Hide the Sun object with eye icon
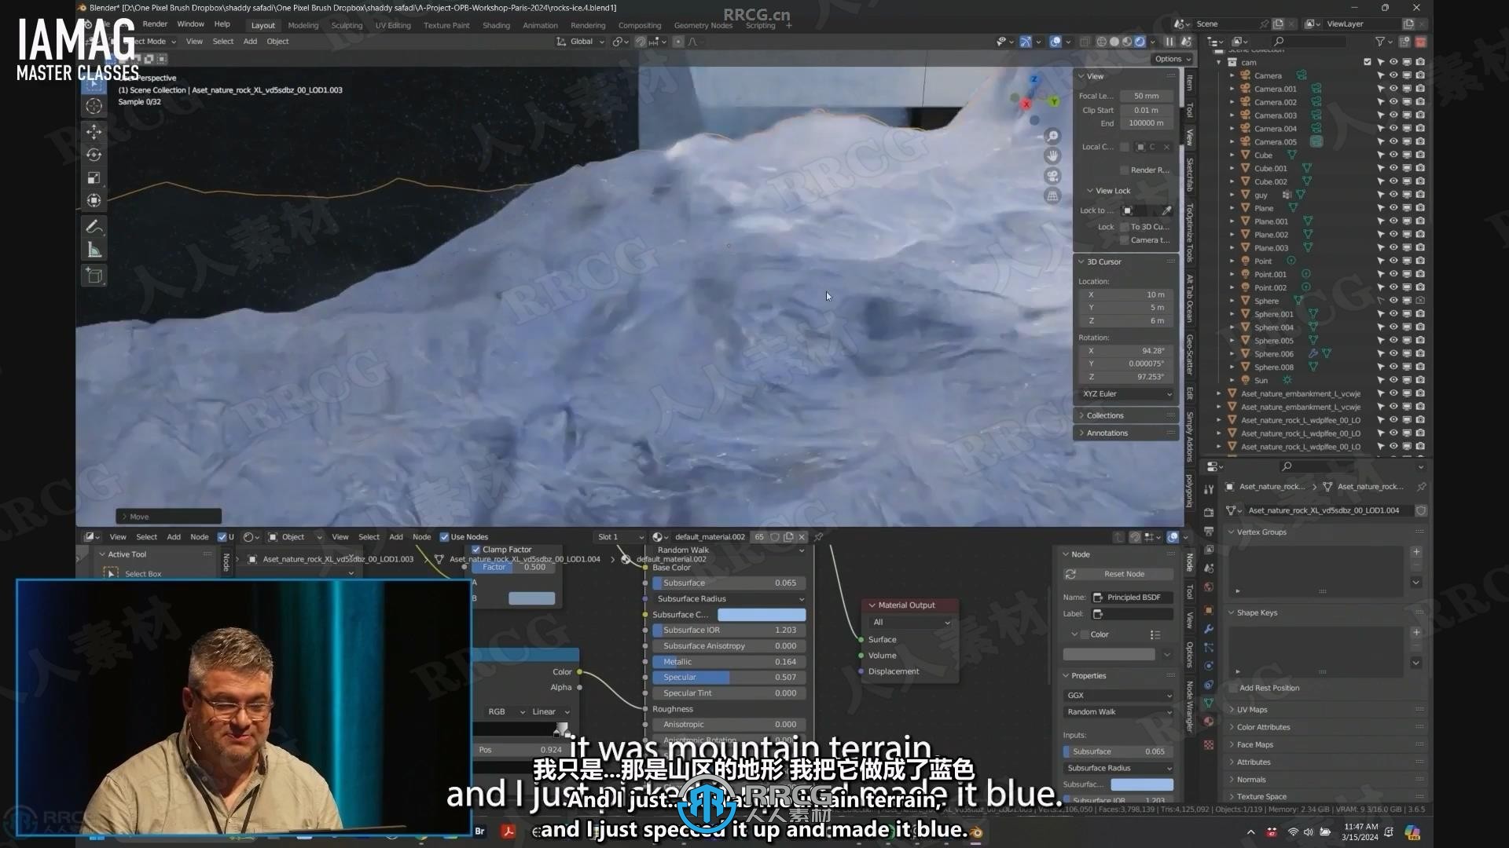Image resolution: width=1509 pixels, height=848 pixels. [1393, 380]
